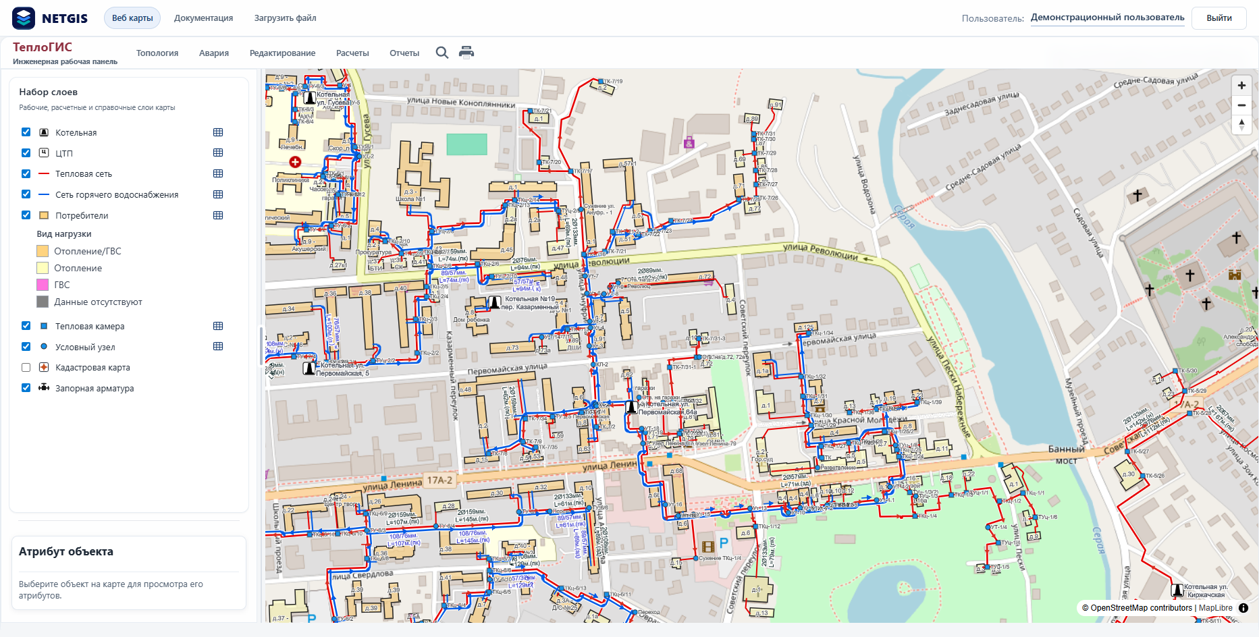
Task: Click the Отопление/ГВС legend color swatch
Action: [43, 251]
